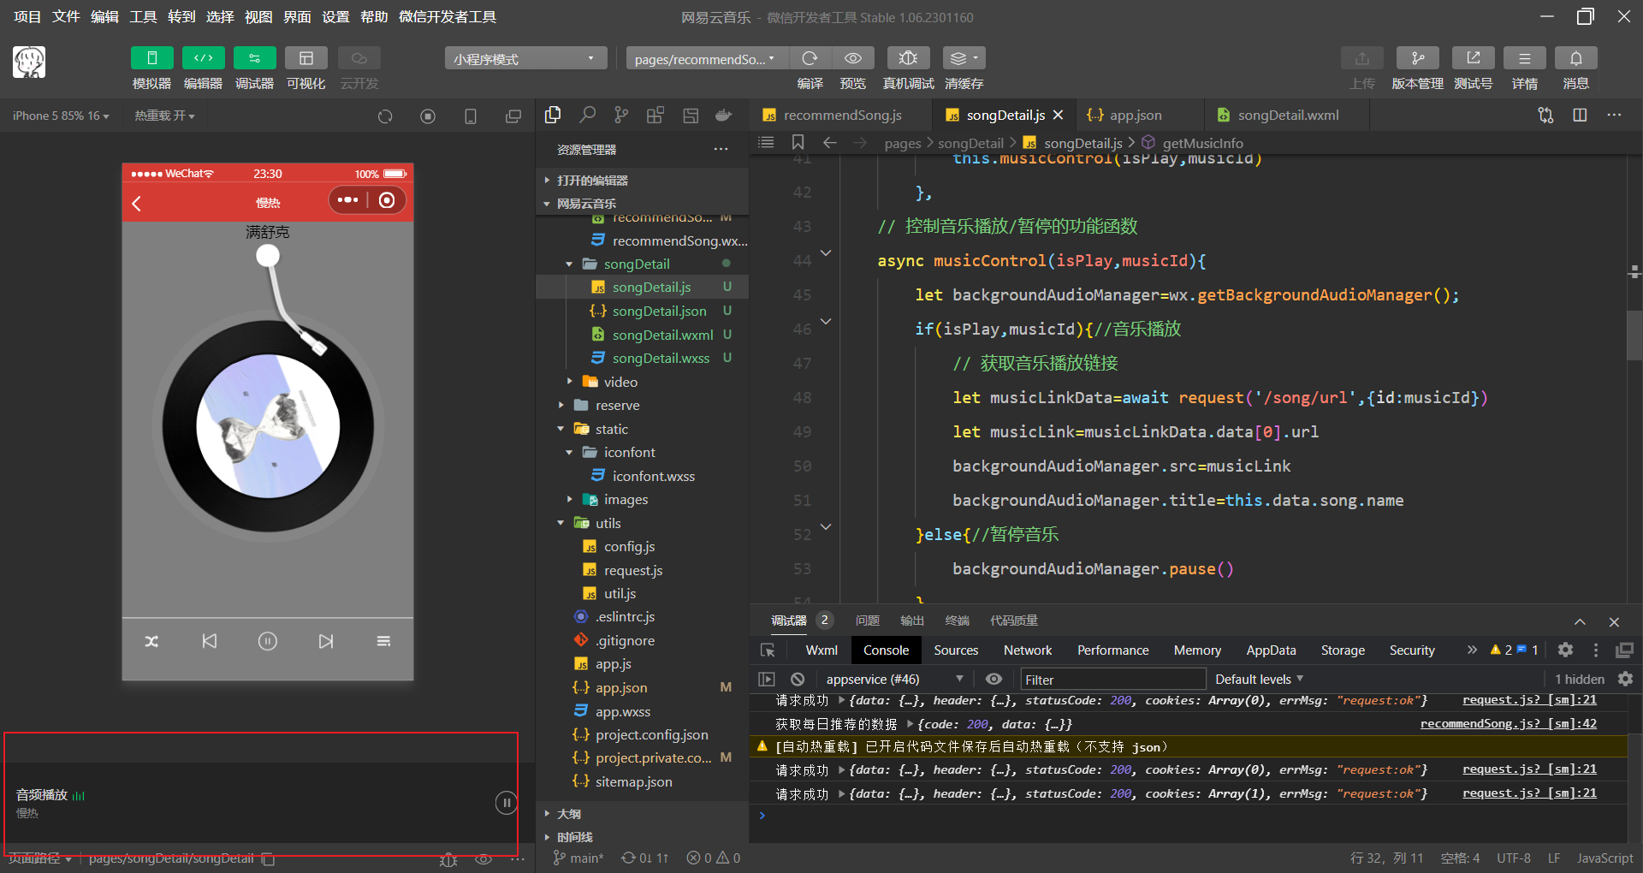Switch to recommendSong.js editor tab
Image resolution: width=1643 pixels, height=873 pixels.
tap(840, 115)
